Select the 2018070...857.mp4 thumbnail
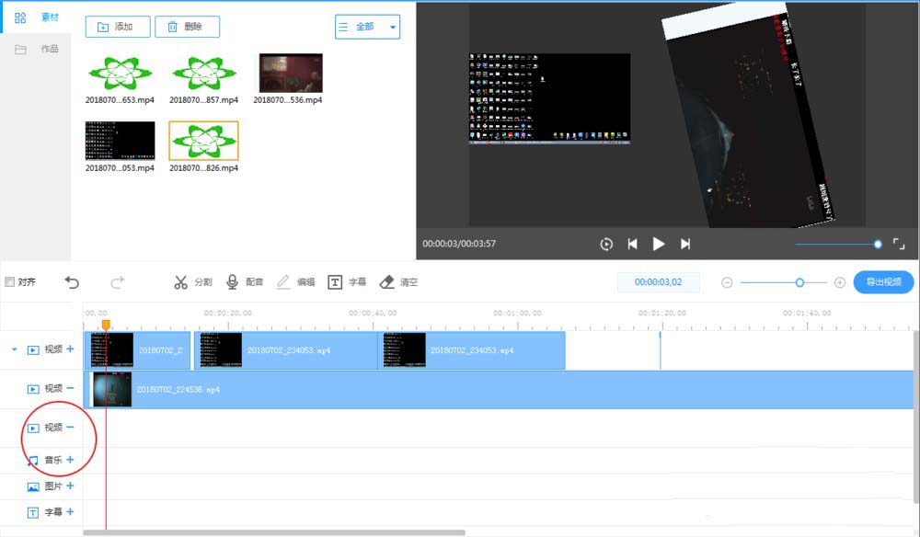The width and height of the screenshot is (920, 537). click(203, 74)
